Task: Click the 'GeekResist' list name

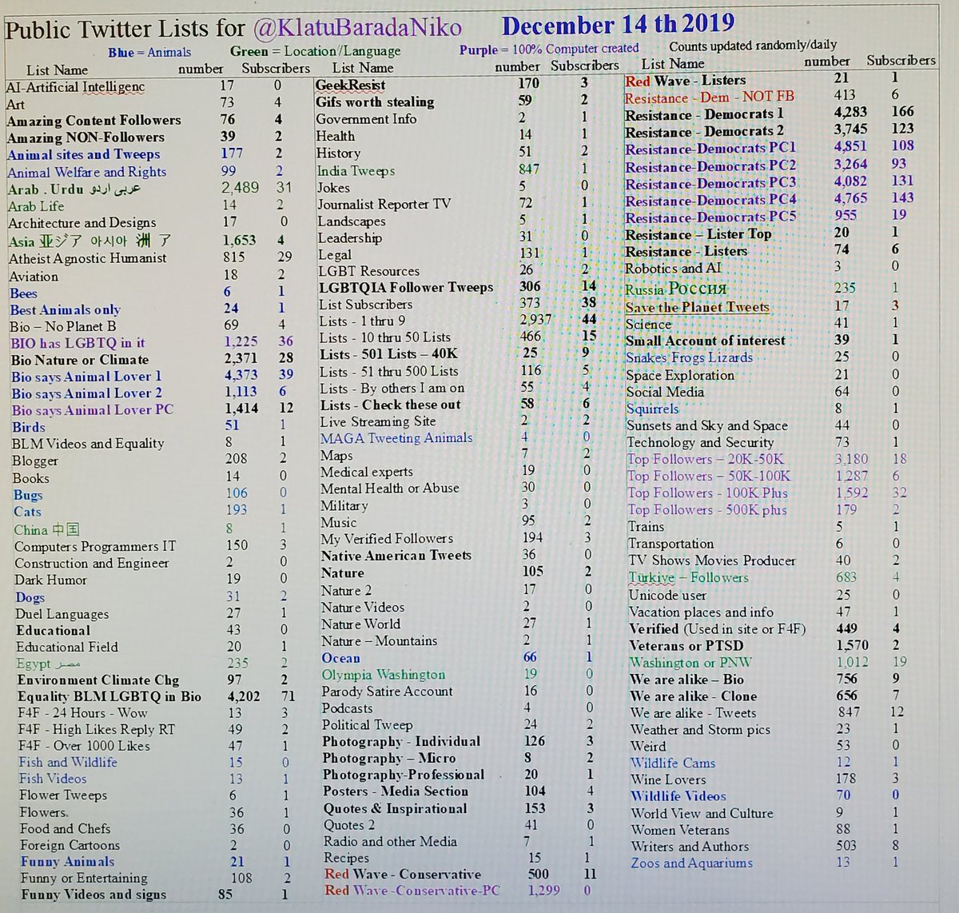Action: coord(350,85)
